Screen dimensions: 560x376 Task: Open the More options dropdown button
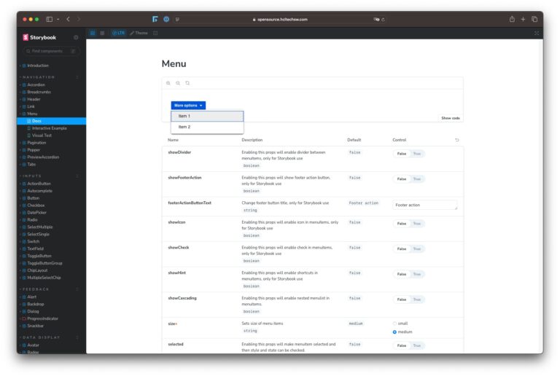tap(188, 106)
